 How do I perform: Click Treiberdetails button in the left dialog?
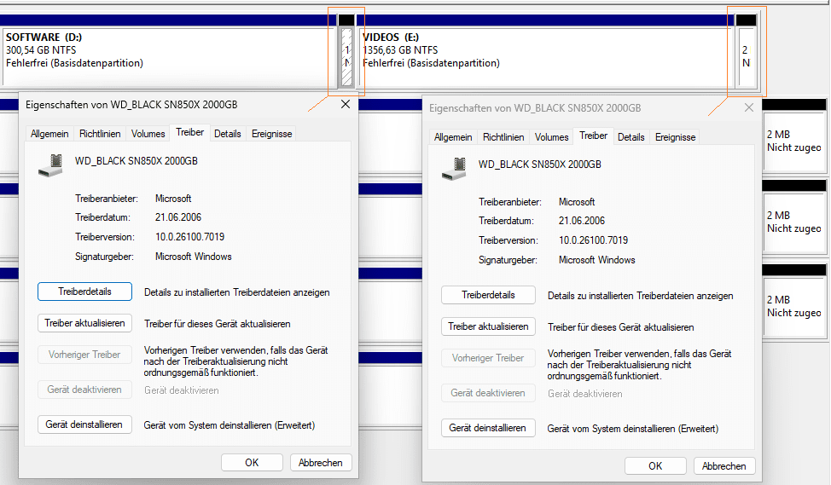coord(84,292)
